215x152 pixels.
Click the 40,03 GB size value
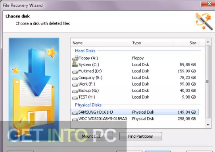coord(188,90)
